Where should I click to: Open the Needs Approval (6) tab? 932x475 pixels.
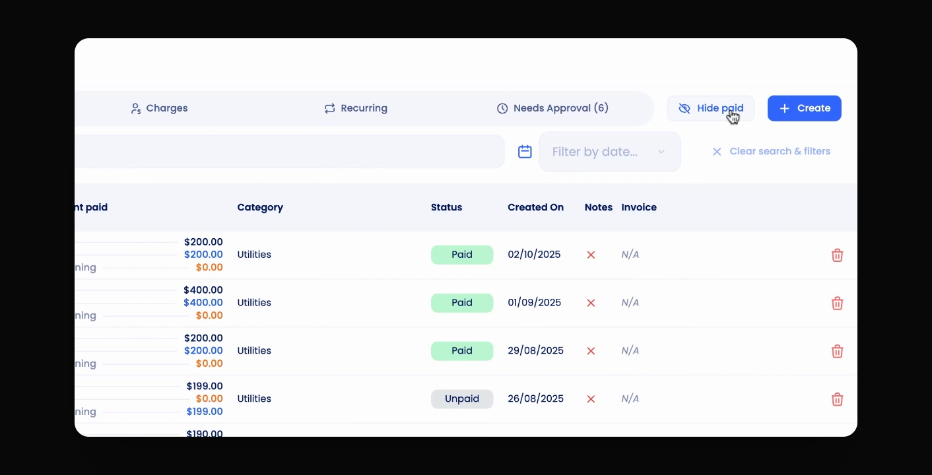[x=552, y=108]
